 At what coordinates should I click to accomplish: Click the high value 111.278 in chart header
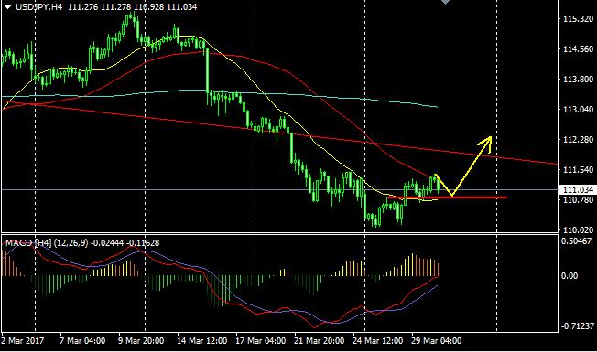point(115,6)
